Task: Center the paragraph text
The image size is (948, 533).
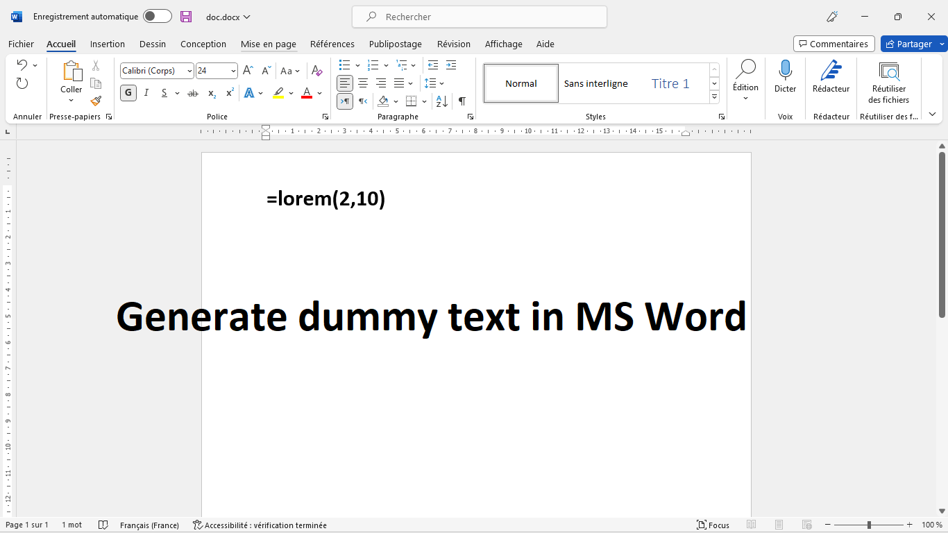Action: point(363,83)
